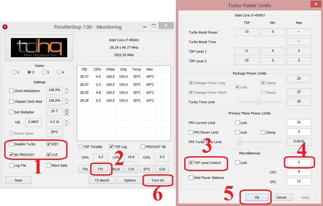323x206 pixels.
Task: Tick the Set Multiplier checkbox
Action: [x=11, y=112]
